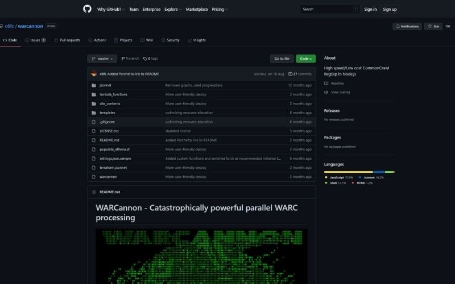455x284 pixels.
Task: Switch to the Code tab
Action: click(x=10, y=40)
